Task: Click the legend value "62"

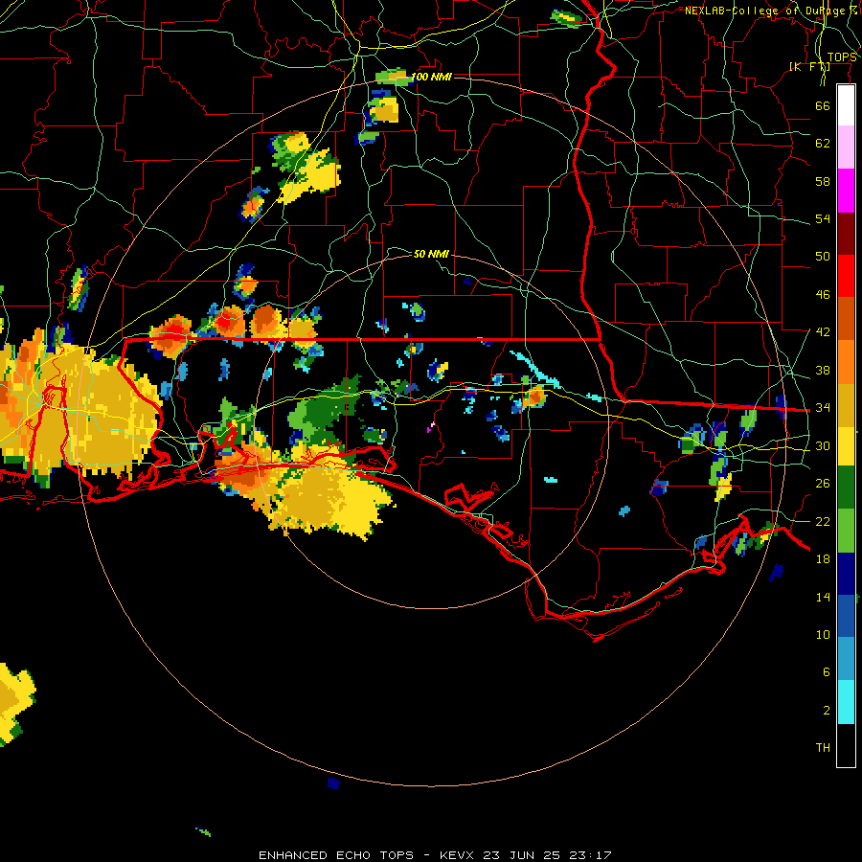Action: (823, 144)
